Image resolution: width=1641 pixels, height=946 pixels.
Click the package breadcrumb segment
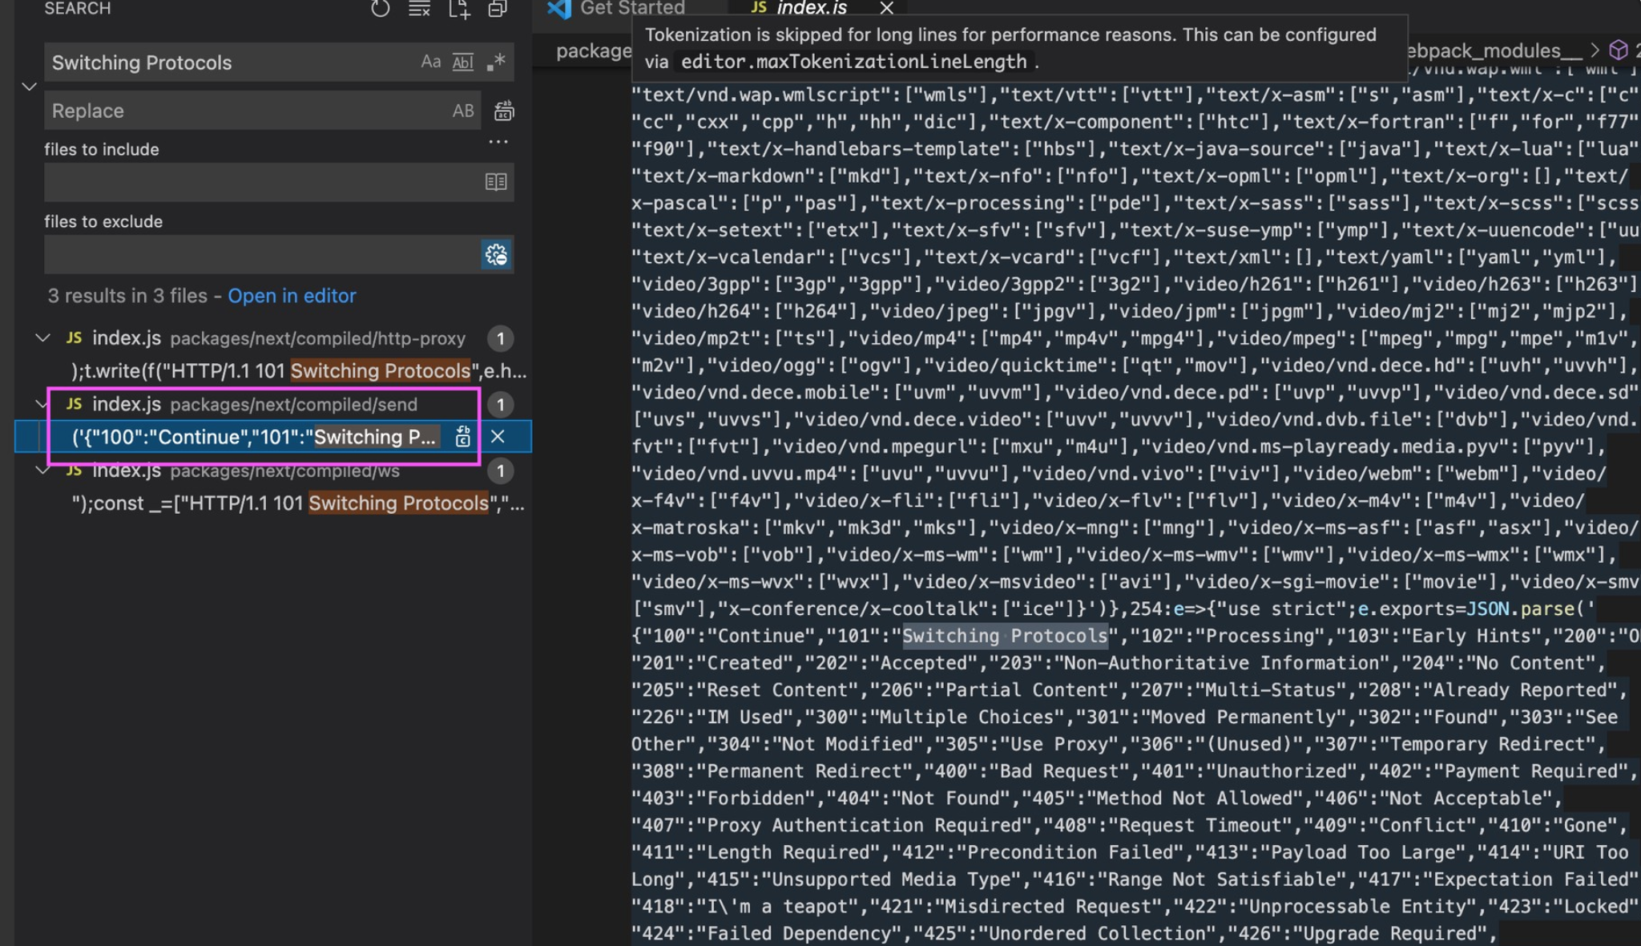pyautogui.click(x=594, y=51)
